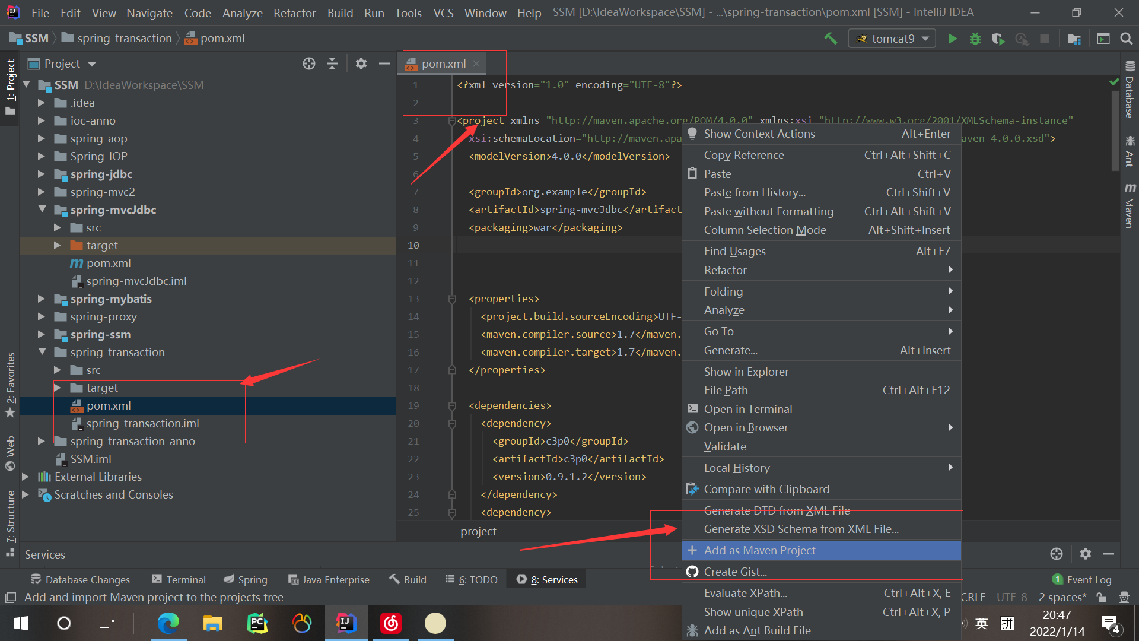Viewport: 1139px width, 641px height.
Task: Open the tomcat9 run configuration dropdown
Action: (x=892, y=39)
